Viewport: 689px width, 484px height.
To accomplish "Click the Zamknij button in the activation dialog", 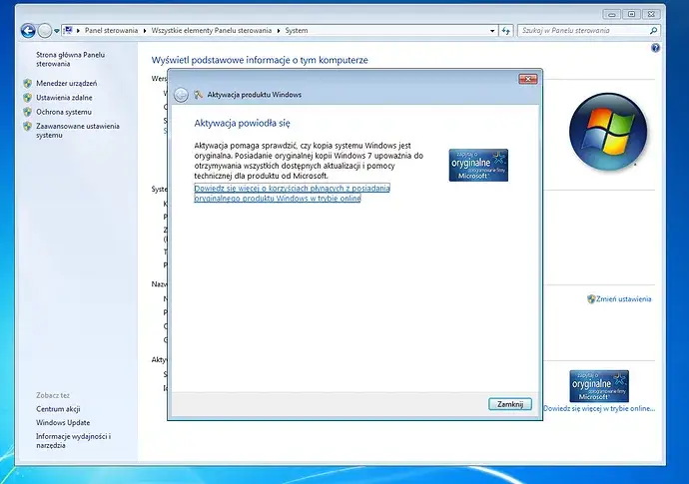I will pos(509,404).
